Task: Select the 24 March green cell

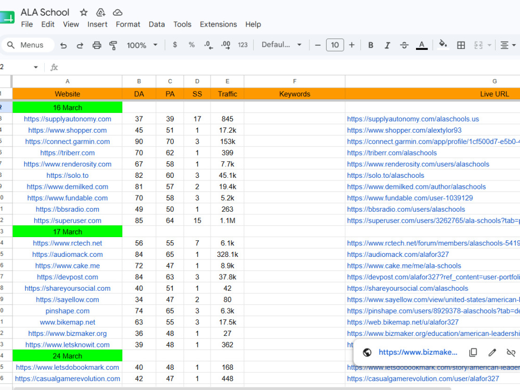Action: click(67, 356)
